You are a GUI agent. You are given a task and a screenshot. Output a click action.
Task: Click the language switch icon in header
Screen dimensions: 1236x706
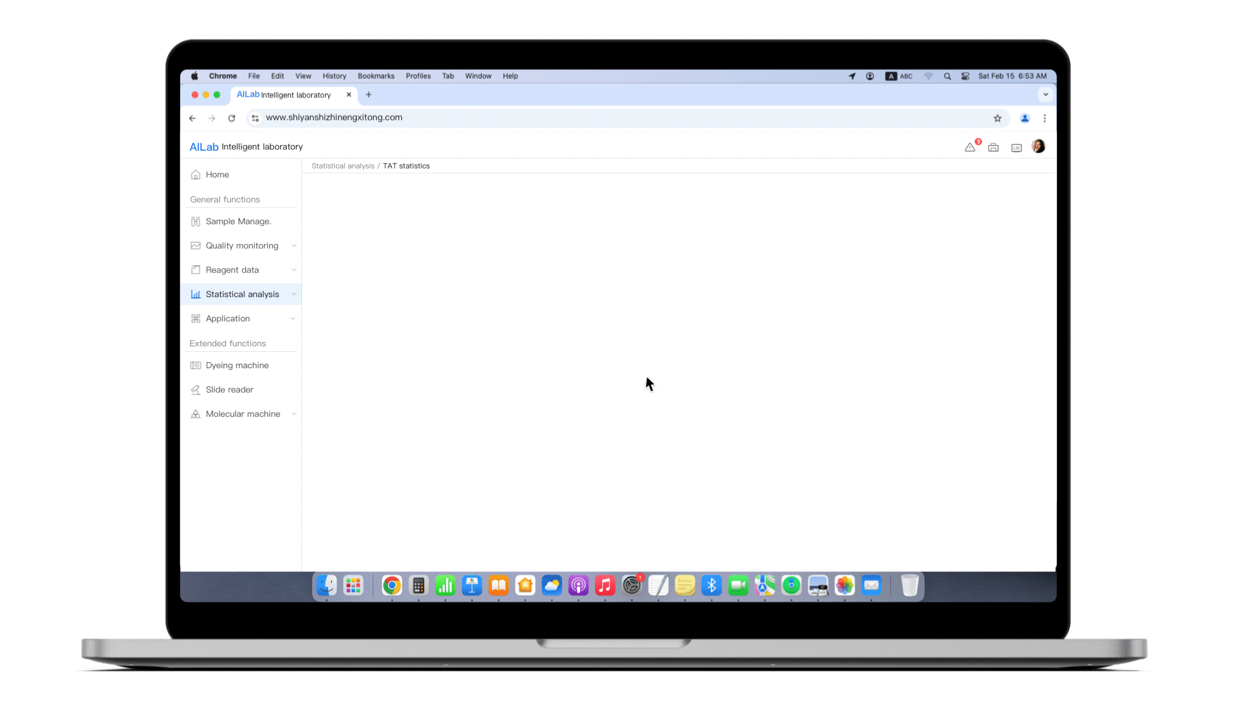click(1016, 147)
